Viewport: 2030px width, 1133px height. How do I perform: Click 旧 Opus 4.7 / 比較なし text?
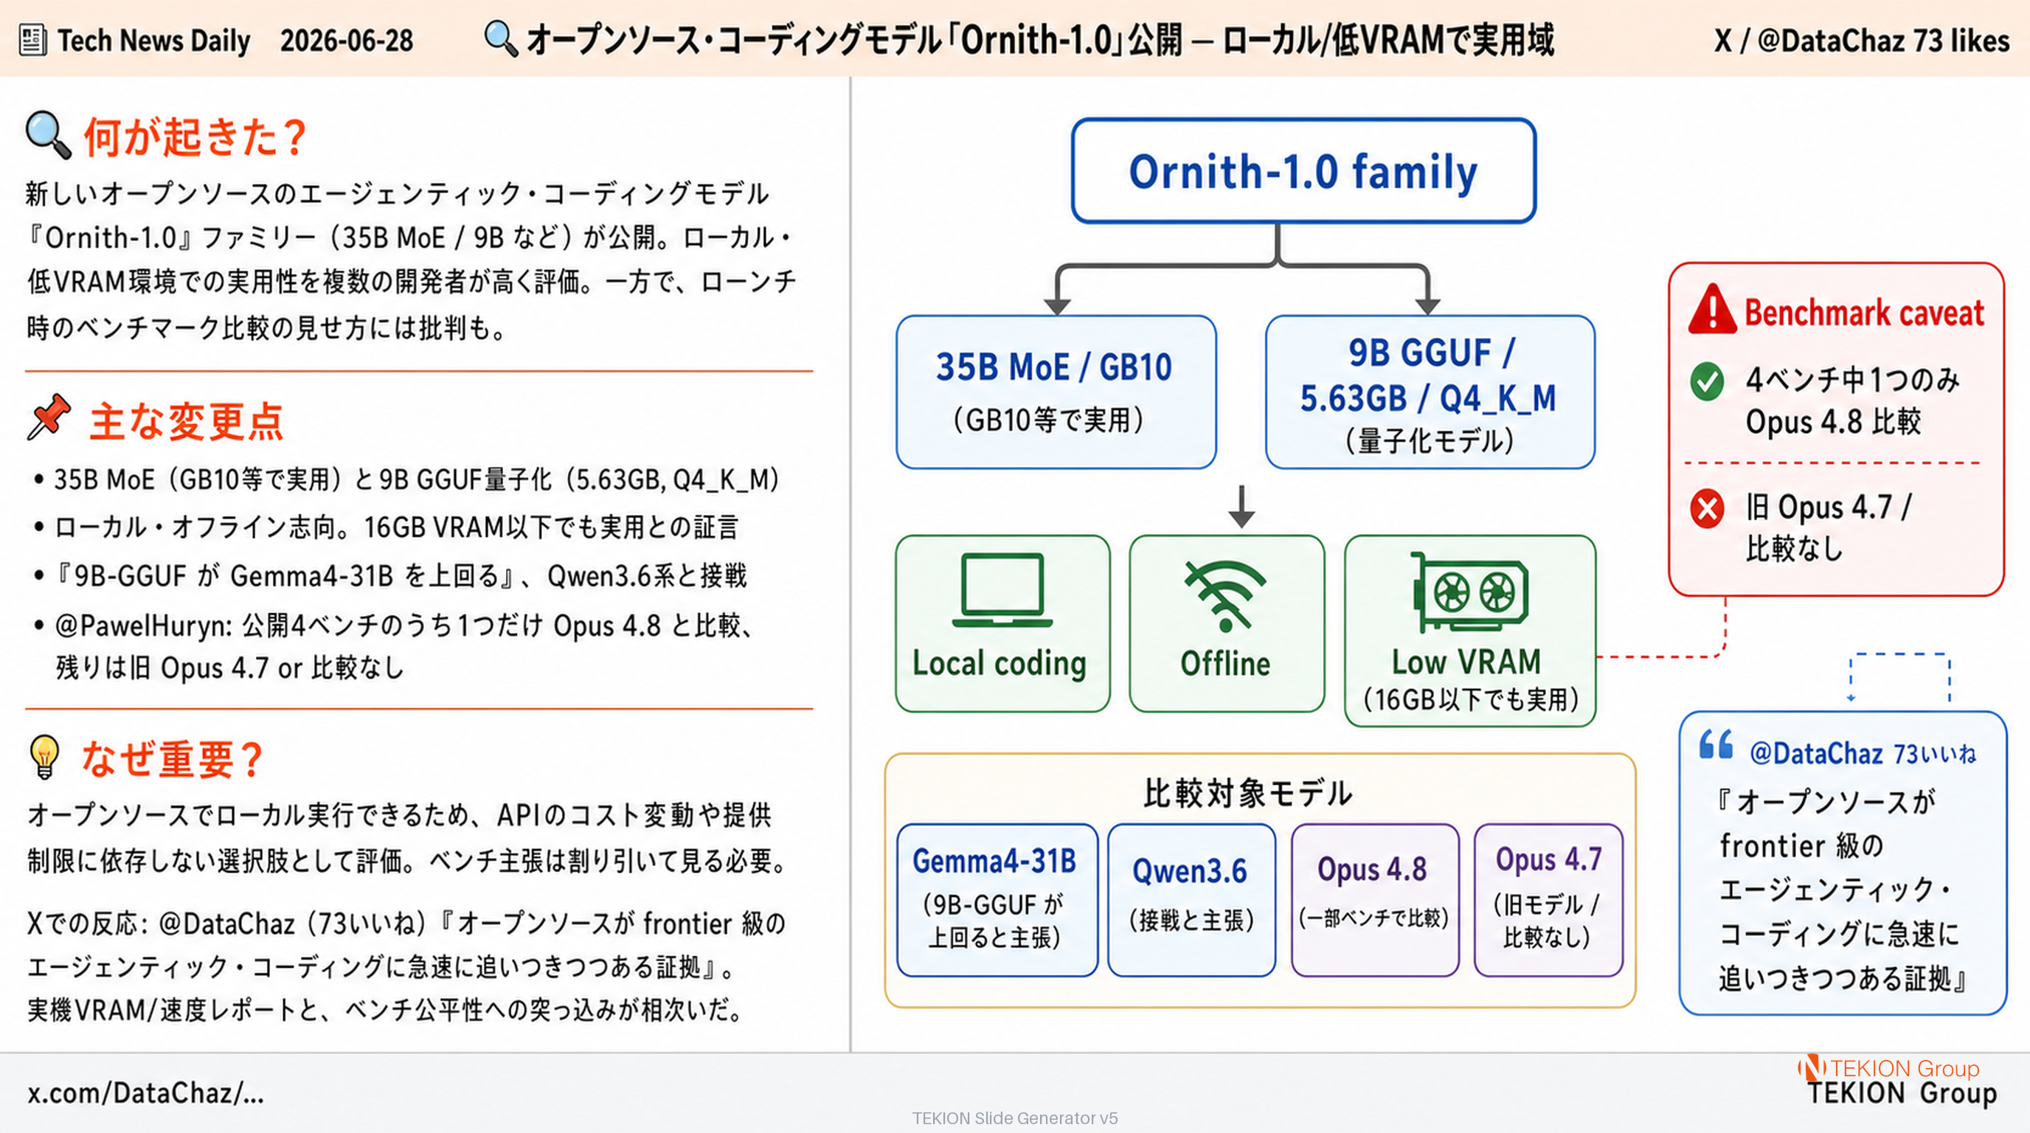[1829, 528]
